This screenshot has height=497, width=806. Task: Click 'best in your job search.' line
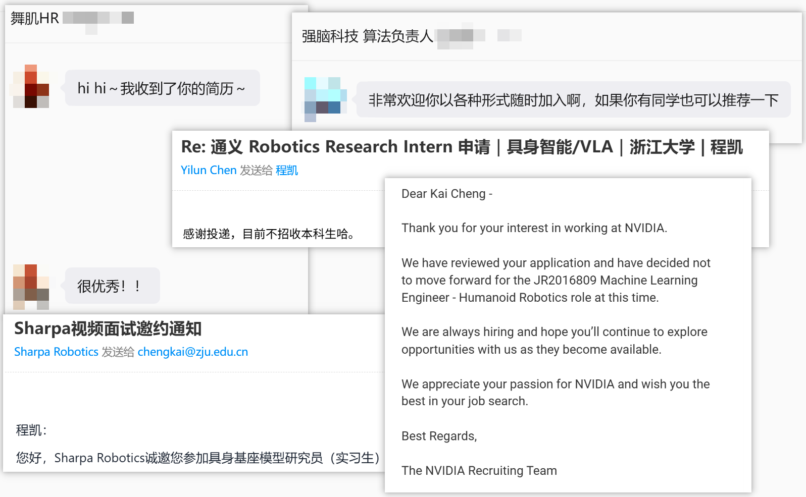465,401
